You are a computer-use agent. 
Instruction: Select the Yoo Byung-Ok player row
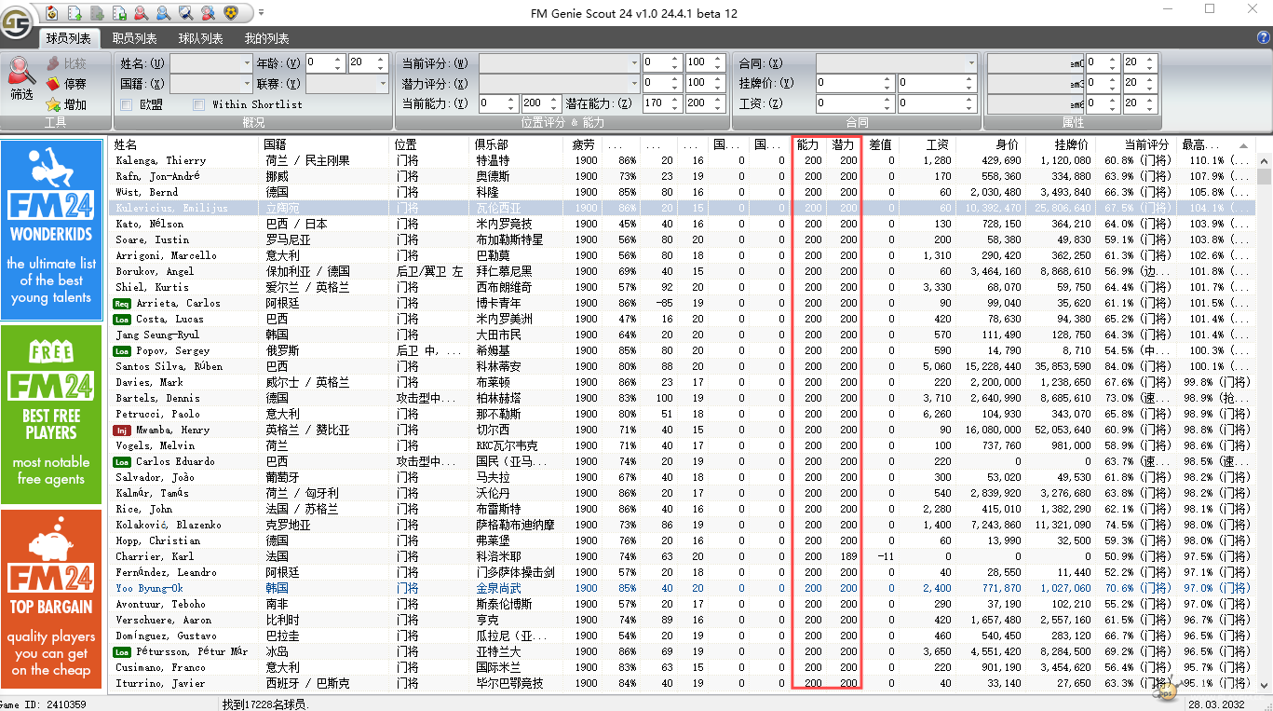tap(683, 588)
